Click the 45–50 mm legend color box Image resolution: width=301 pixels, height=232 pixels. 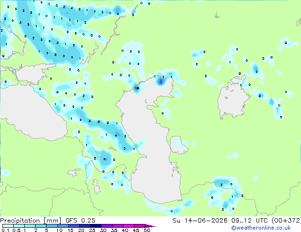point(140,226)
